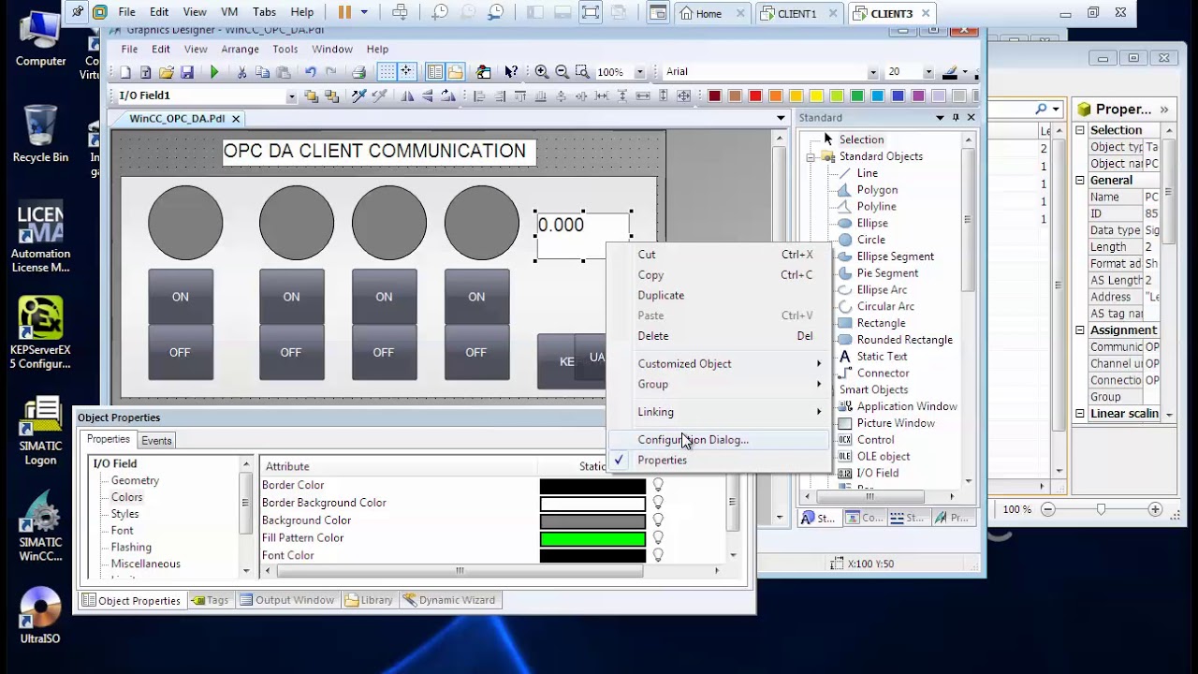Zoom in with the magnifier plus icon

click(x=542, y=72)
